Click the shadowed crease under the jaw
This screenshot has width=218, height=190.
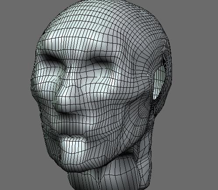point(128,154)
